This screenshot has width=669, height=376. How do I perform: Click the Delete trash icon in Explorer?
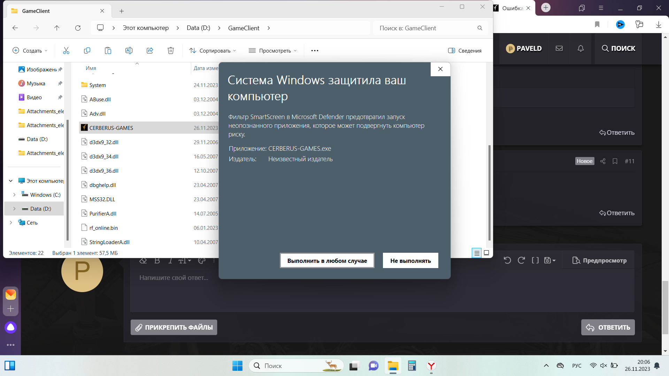click(x=171, y=50)
